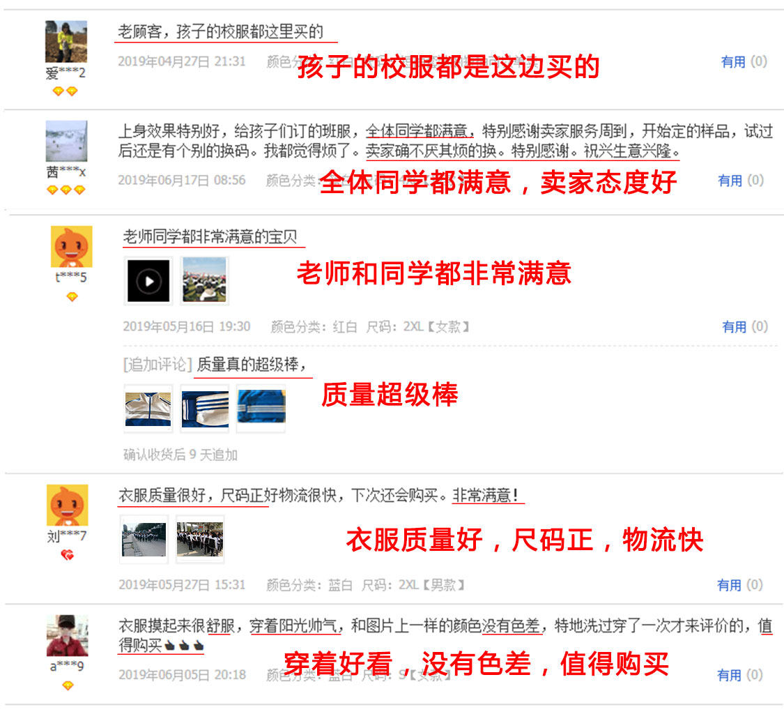The width and height of the screenshot is (784, 721).
Task: Click two diamond badges under 爱***2
Action: (x=65, y=91)
